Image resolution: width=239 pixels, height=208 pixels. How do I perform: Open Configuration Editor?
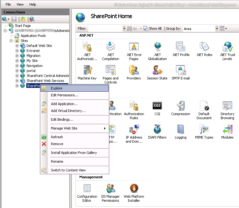pyautogui.click(x=87, y=193)
